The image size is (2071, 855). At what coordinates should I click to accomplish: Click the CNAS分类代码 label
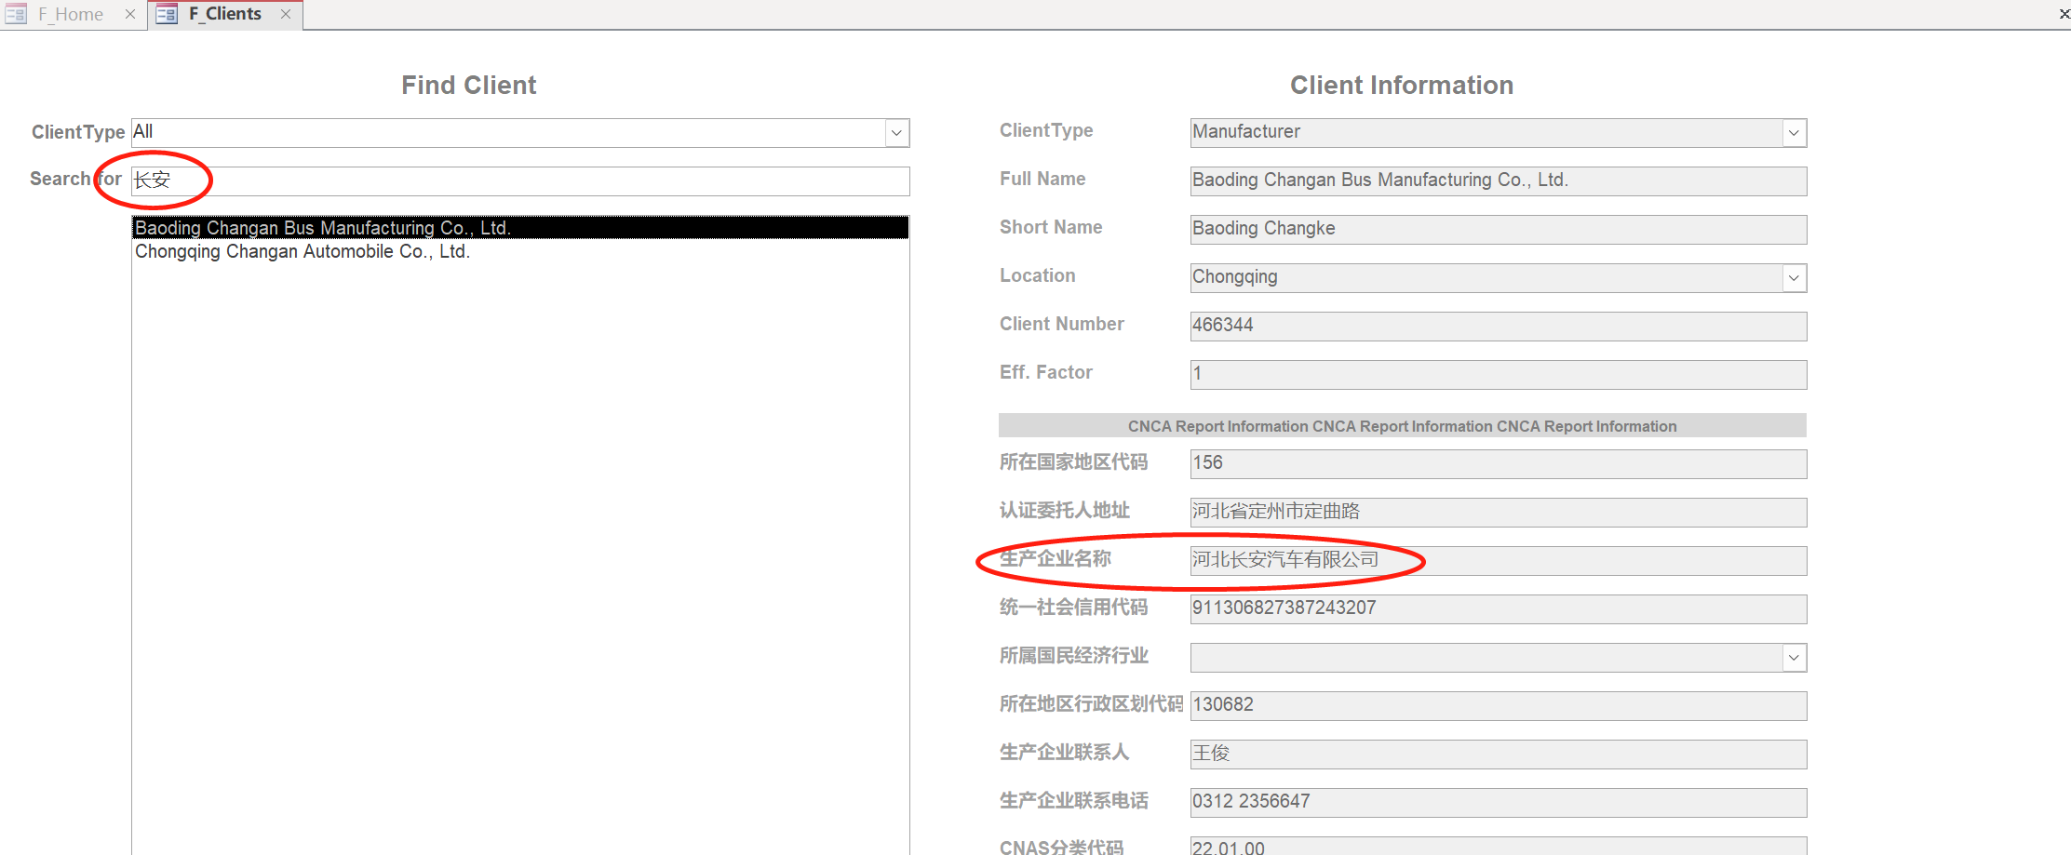[x=1062, y=847]
